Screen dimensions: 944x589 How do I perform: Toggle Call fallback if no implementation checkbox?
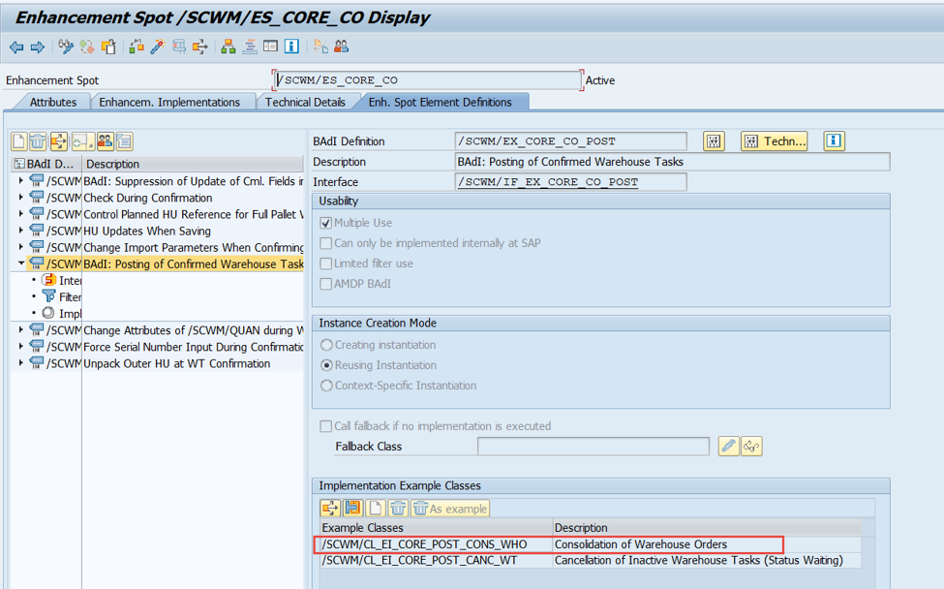click(325, 426)
